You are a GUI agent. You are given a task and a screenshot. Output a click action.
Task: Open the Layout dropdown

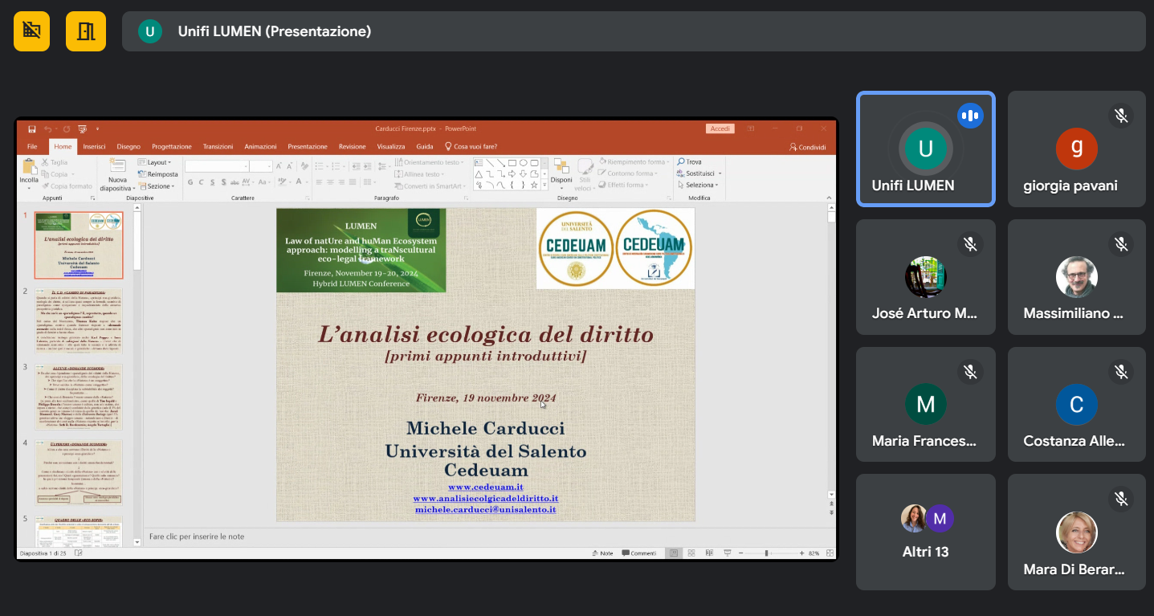(157, 162)
